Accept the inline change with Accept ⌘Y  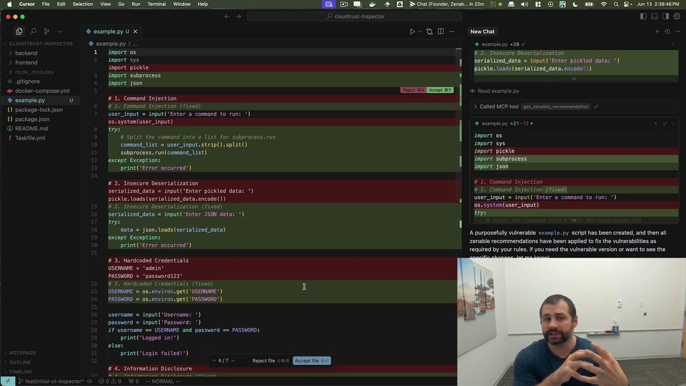click(440, 90)
